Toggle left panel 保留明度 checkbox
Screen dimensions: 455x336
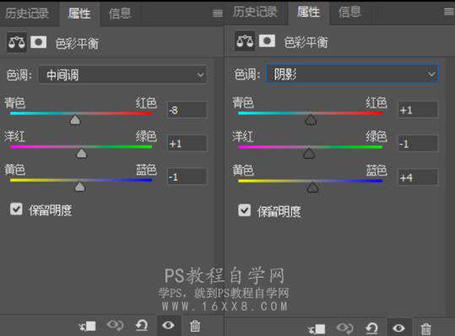16,209
